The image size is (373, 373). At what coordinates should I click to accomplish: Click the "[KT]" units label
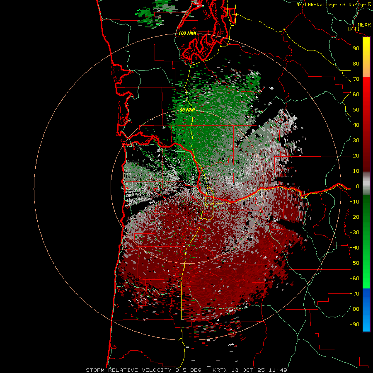(x=354, y=29)
